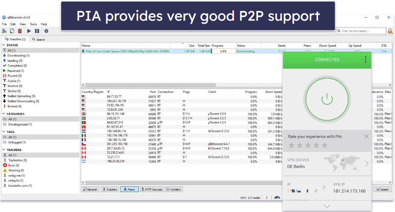Viewport: 395px width, 212px height.
Task: Open the Edit menu
Action: tap(13, 24)
